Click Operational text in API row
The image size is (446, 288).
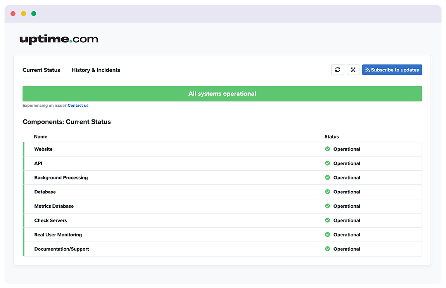click(x=347, y=163)
